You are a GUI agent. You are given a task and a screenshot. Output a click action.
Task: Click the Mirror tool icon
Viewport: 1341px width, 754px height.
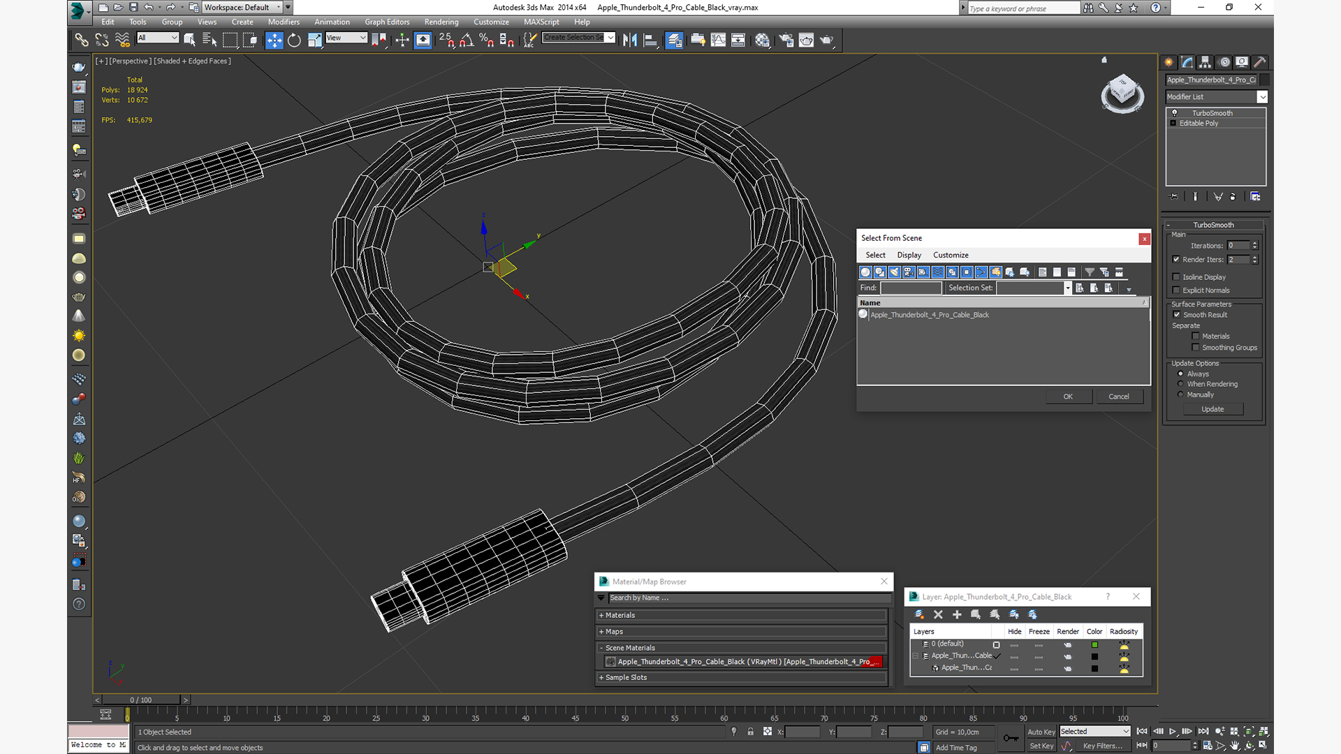(x=630, y=40)
